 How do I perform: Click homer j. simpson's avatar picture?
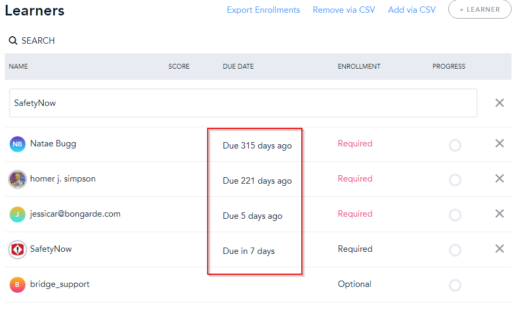(18, 179)
